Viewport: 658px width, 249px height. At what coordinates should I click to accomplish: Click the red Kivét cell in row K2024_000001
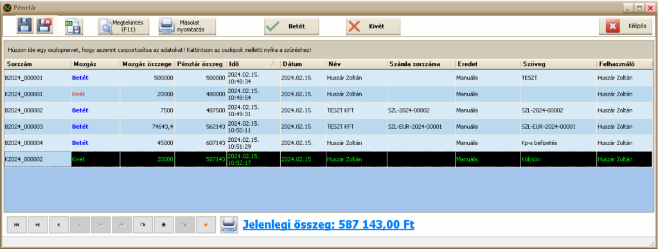point(95,94)
